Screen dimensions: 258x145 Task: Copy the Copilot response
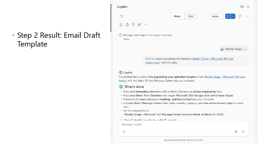(121, 25)
